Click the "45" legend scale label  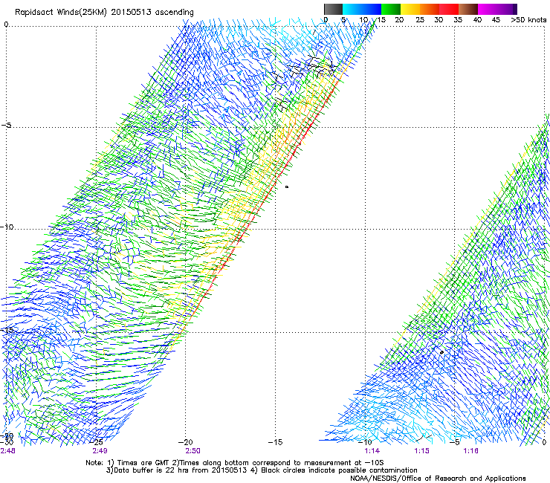point(496,20)
